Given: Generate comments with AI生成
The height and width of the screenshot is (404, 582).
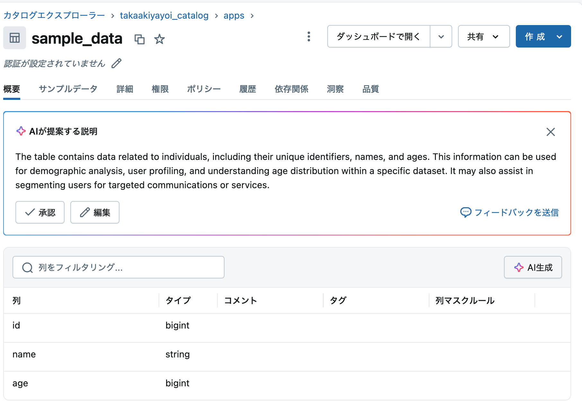Looking at the screenshot, I should tap(533, 267).
